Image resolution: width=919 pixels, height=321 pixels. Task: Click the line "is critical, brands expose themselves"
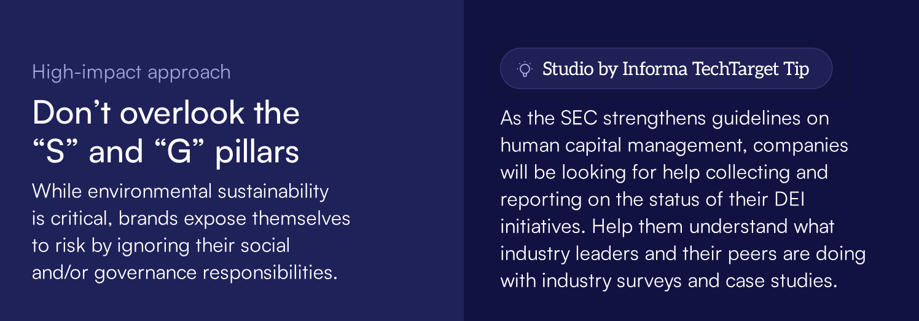tap(190, 218)
